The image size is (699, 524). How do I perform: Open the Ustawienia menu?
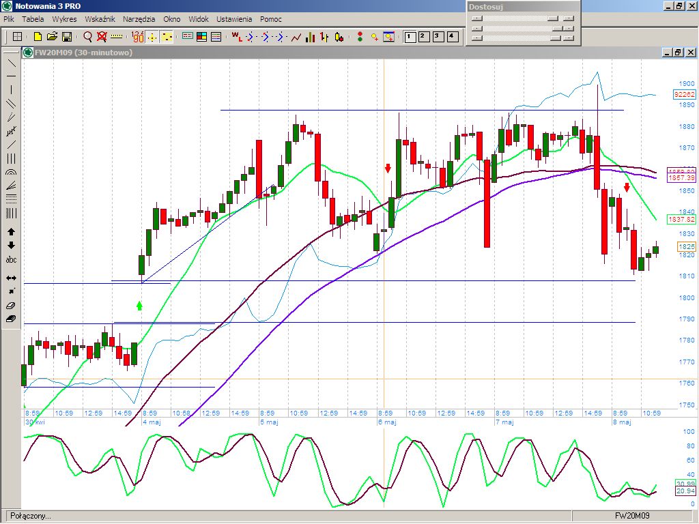click(x=234, y=19)
